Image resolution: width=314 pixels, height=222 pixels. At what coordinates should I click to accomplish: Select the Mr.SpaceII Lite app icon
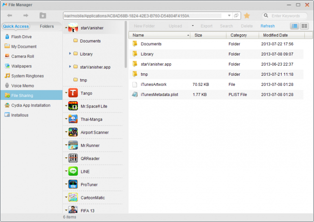pyautogui.click(x=73, y=106)
